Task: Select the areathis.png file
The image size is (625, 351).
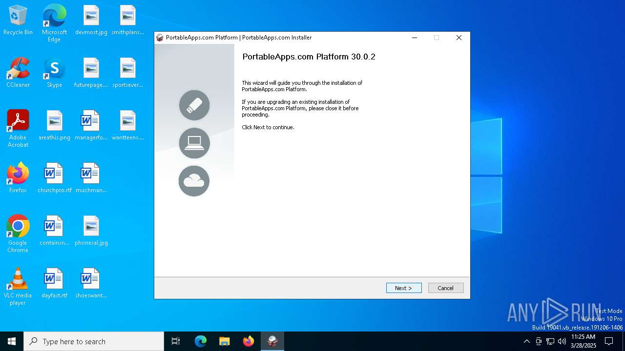Action: click(54, 126)
